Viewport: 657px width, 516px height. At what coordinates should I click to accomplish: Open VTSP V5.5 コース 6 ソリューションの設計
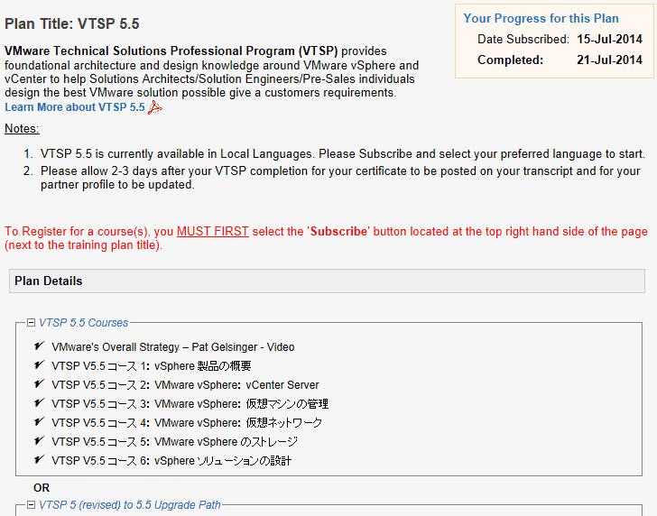[x=171, y=461]
